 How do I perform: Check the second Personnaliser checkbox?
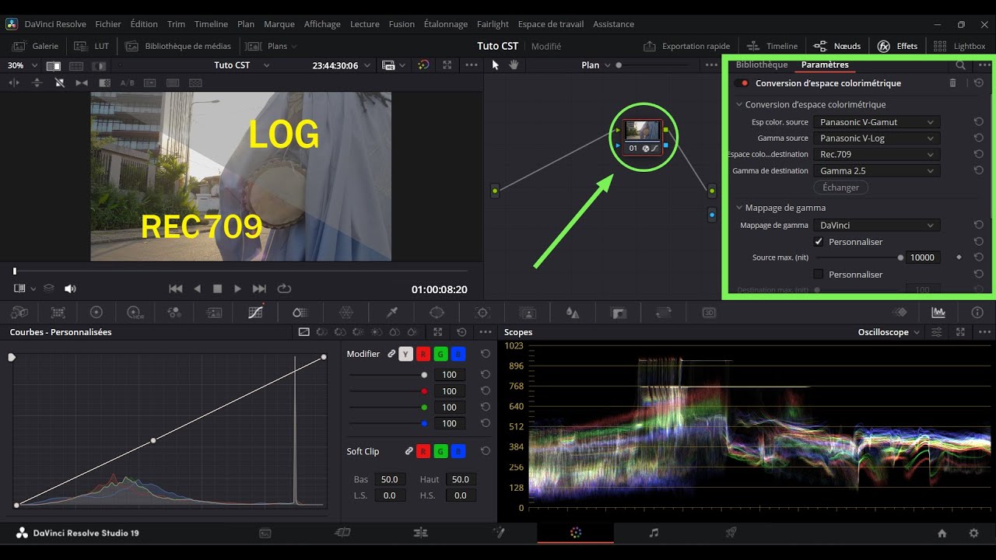(x=819, y=275)
